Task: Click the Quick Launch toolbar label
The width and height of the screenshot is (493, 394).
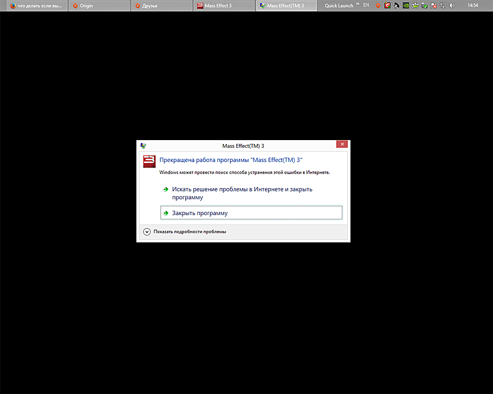Action: point(339,5)
